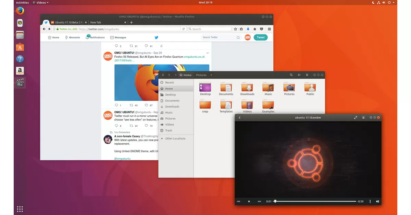Viewport: 411px width, 215px height.
Task: Open Twitter Home navigation item
Action: (53, 38)
